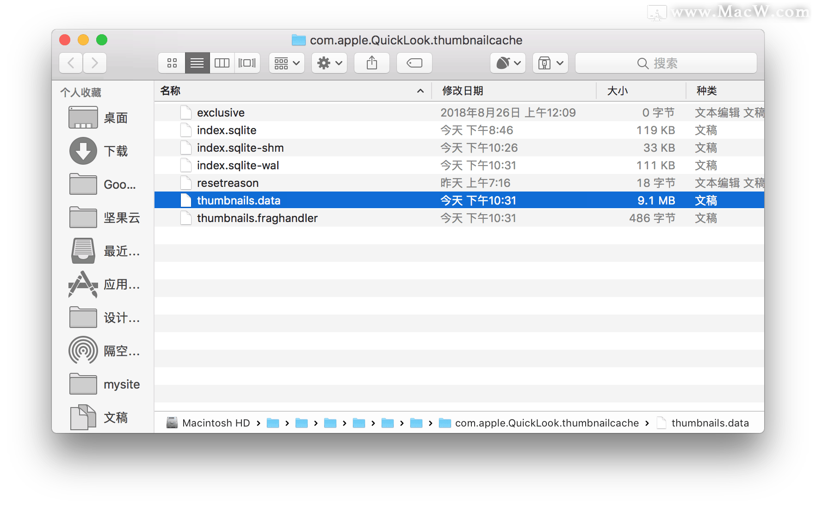The width and height of the screenshot is (816, 507).
Task: Click the Macintosh HD drive icon in path bar
Action: (x=172, y=423)
